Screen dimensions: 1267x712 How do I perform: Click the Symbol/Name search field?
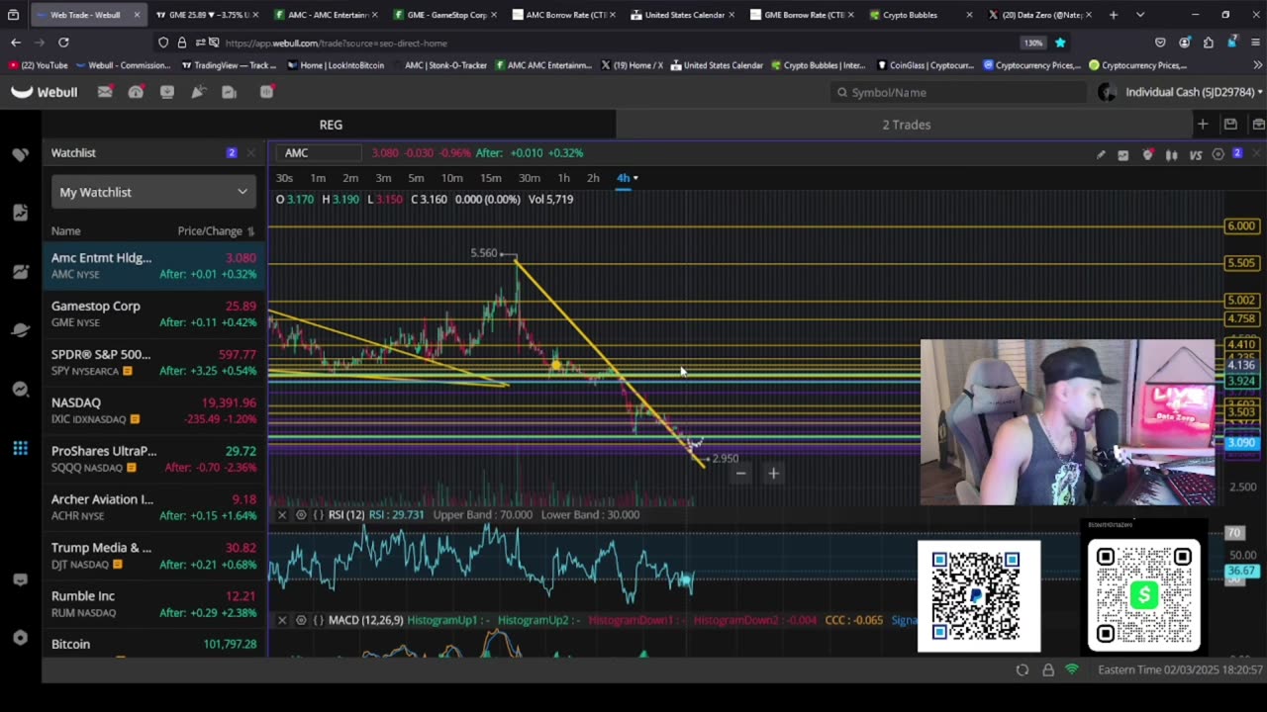(x=958, y=92)
